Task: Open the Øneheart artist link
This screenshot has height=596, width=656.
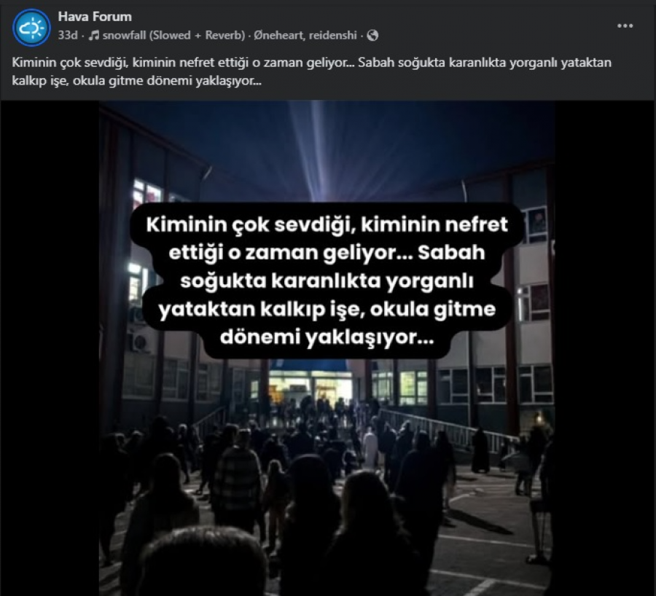Action: pos(278,35)
